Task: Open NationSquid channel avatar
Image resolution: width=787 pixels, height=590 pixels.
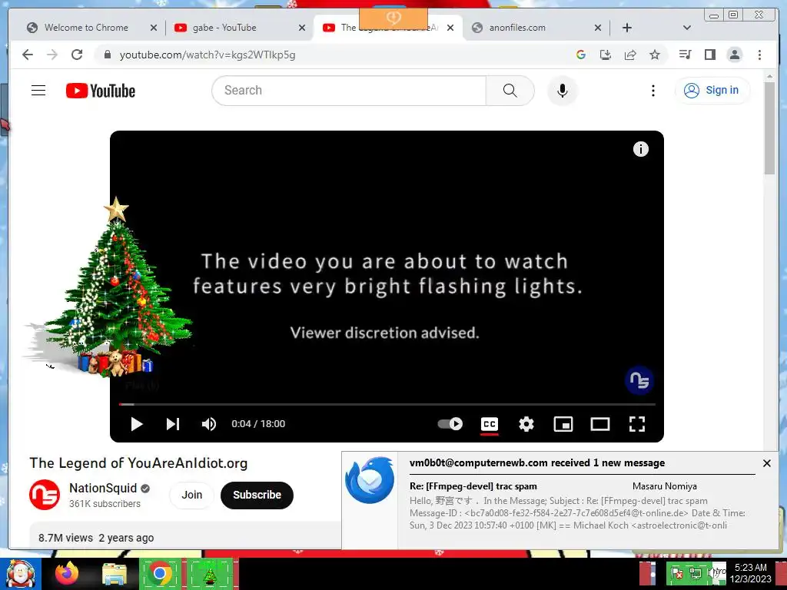Action: (44, 495)
